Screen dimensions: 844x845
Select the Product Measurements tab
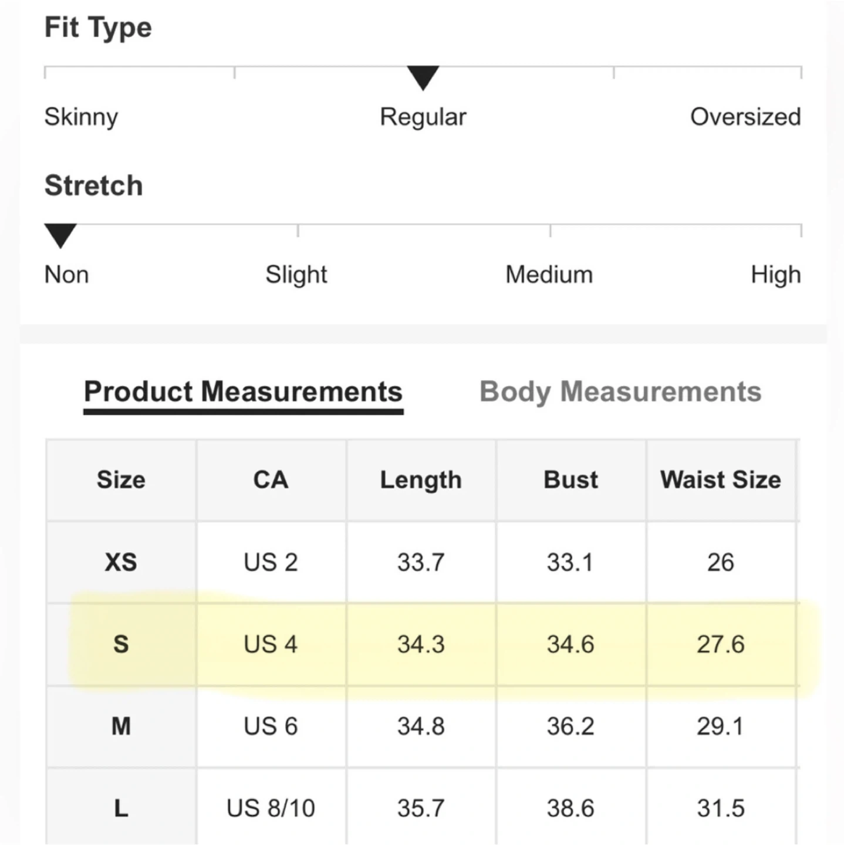click(x=243, y=392)
